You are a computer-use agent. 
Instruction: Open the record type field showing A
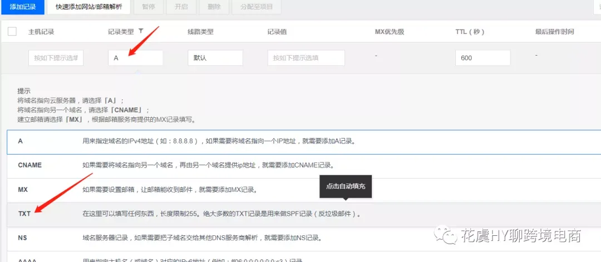tap(136, 58)
